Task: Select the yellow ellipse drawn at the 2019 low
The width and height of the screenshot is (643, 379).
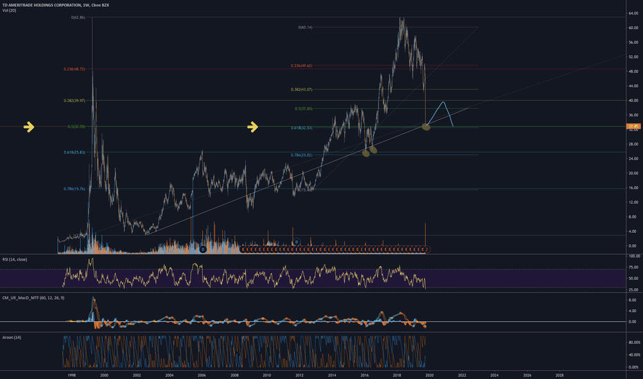Action: coord(426,127)
